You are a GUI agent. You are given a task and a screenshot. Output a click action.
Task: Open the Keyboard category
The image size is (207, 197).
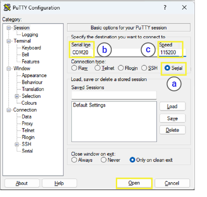(31, 48)
